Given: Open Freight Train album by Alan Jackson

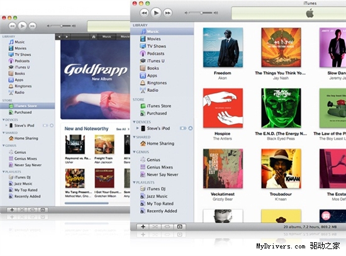Looking at the screenshot, I should click(x=104, y=144).
